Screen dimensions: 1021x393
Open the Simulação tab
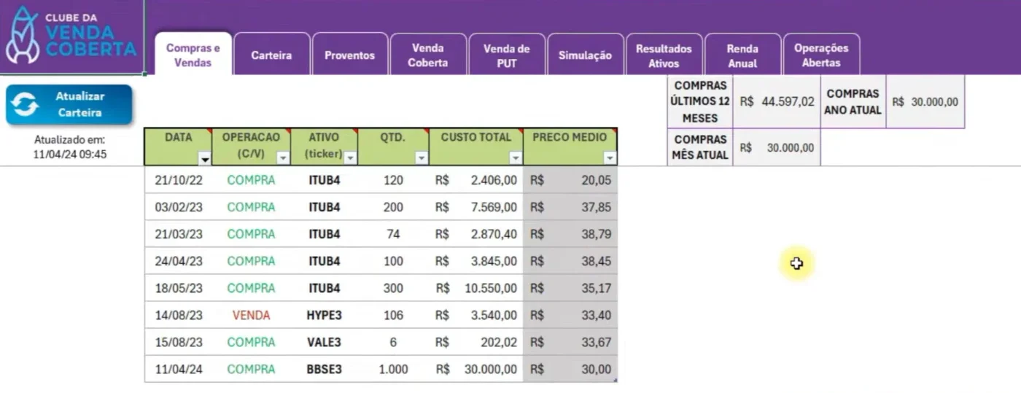(x=586, y=55)
